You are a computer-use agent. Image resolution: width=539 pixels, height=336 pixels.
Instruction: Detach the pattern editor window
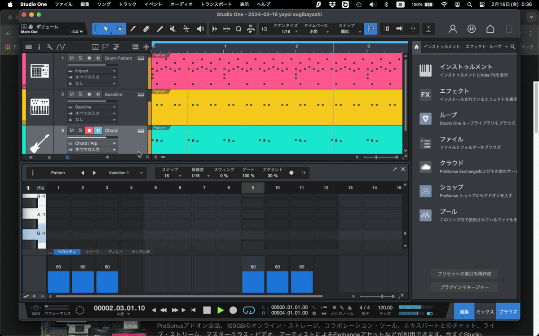[395, 169]
